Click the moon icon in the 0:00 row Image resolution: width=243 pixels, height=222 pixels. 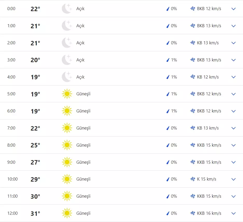(67, 9)
